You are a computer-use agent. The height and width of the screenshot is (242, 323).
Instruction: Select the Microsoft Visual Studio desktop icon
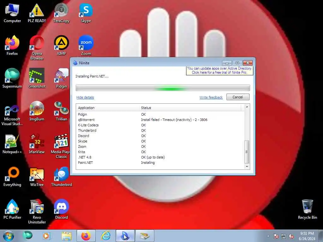coord(12,113)
